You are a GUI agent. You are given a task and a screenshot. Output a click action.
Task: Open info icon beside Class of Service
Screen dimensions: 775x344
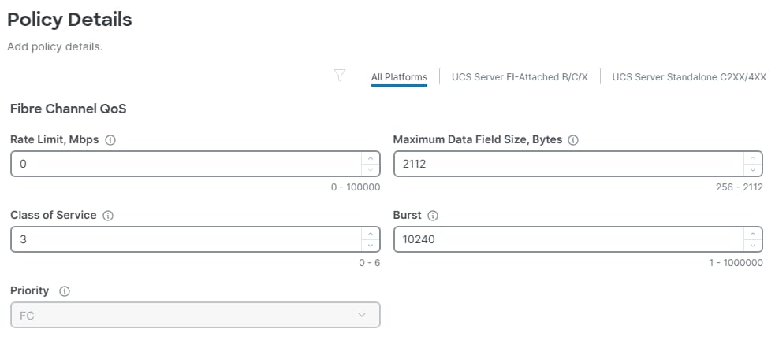click(x=108, y=216)
